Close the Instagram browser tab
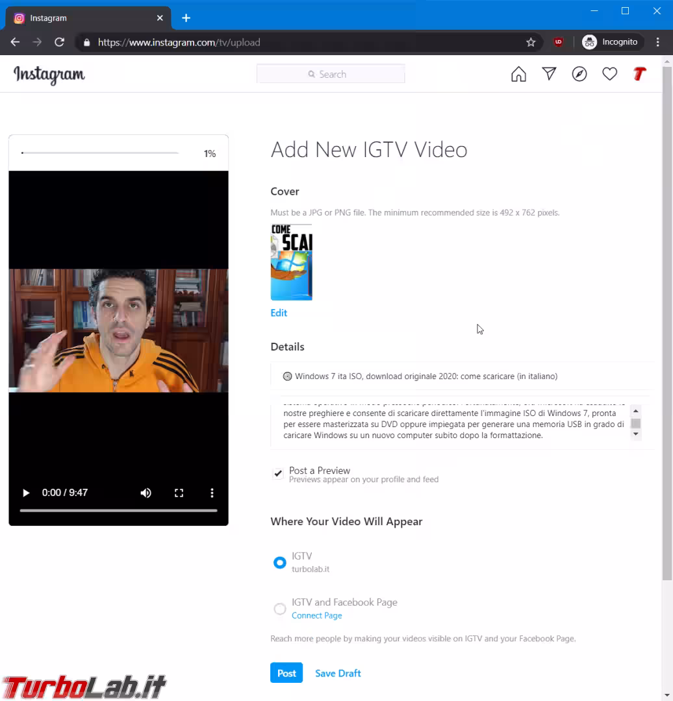The image size is (673, 701). (160, 18)
